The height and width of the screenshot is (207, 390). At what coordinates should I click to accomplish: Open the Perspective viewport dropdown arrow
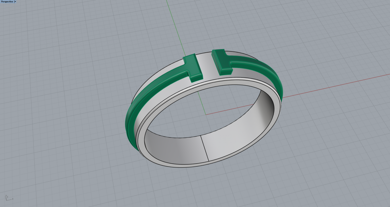(15, 2)
